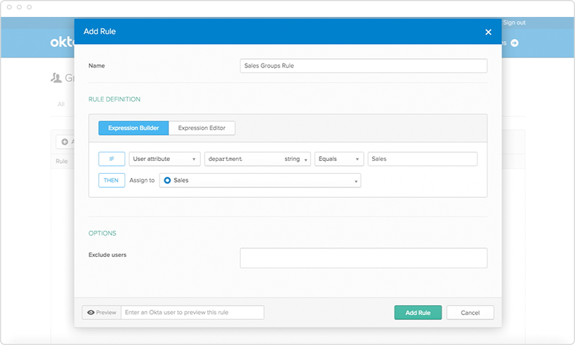
Task: Click the eye icon Preview button
Action: [101, 313]
